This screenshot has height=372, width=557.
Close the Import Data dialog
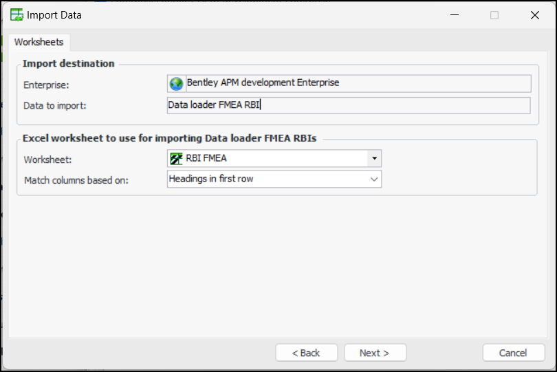click(534, 15)
